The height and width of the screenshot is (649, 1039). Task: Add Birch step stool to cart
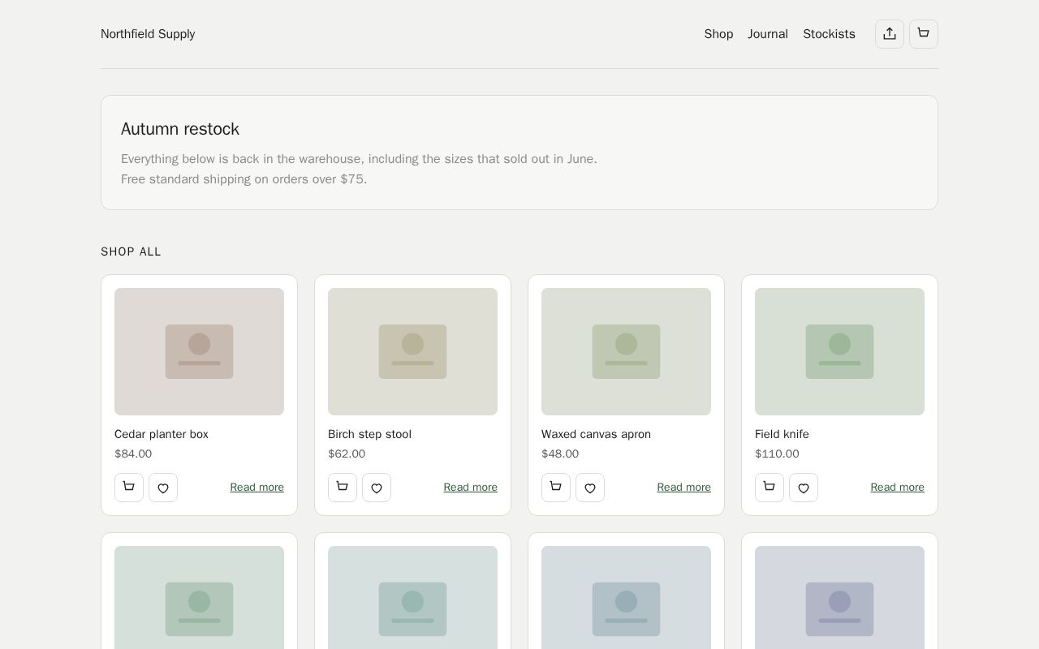[343, 488]
